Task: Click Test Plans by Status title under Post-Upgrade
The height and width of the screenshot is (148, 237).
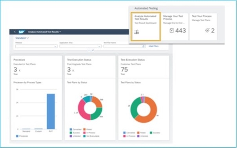Action: [x=77, y=83]
